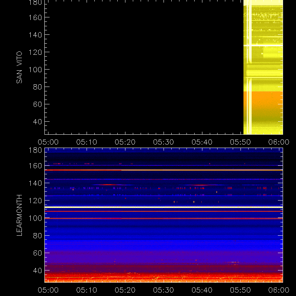Click 05:10 time label under LEARMONTH plot

(x=87, y=290)
